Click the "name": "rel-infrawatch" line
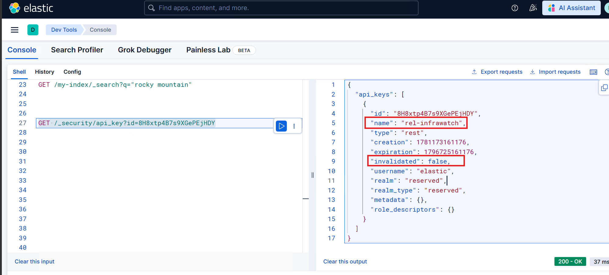 tap(418, 123)
